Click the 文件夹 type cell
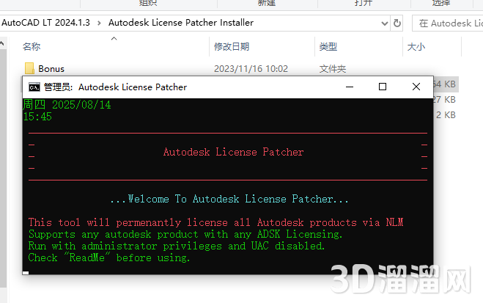Image resolution: width=483 pixels, height=303 pixels. (333, 69)
